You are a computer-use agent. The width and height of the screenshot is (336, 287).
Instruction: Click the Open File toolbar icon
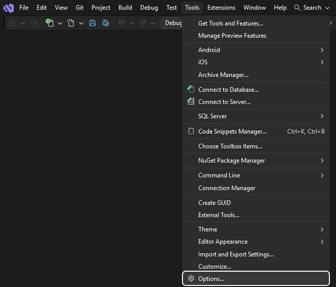[71, 23]
